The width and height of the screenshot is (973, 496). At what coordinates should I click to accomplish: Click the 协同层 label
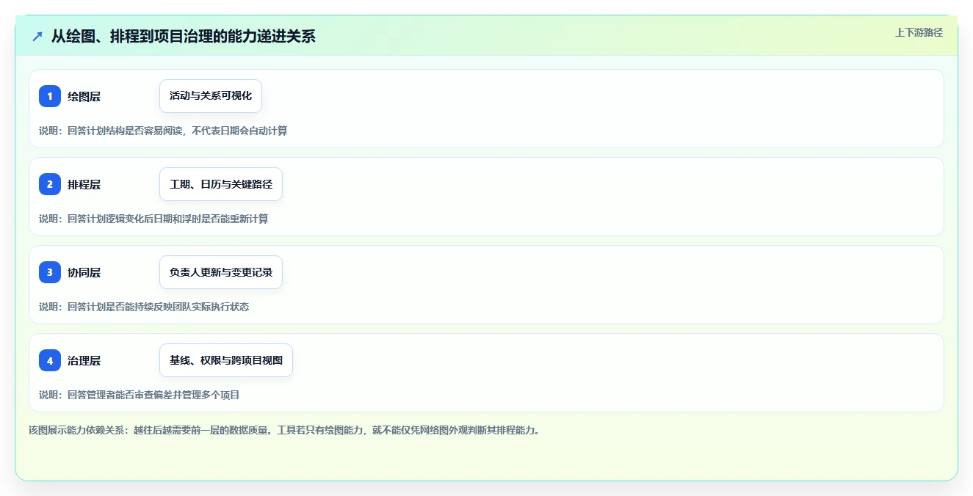(84, 272)
